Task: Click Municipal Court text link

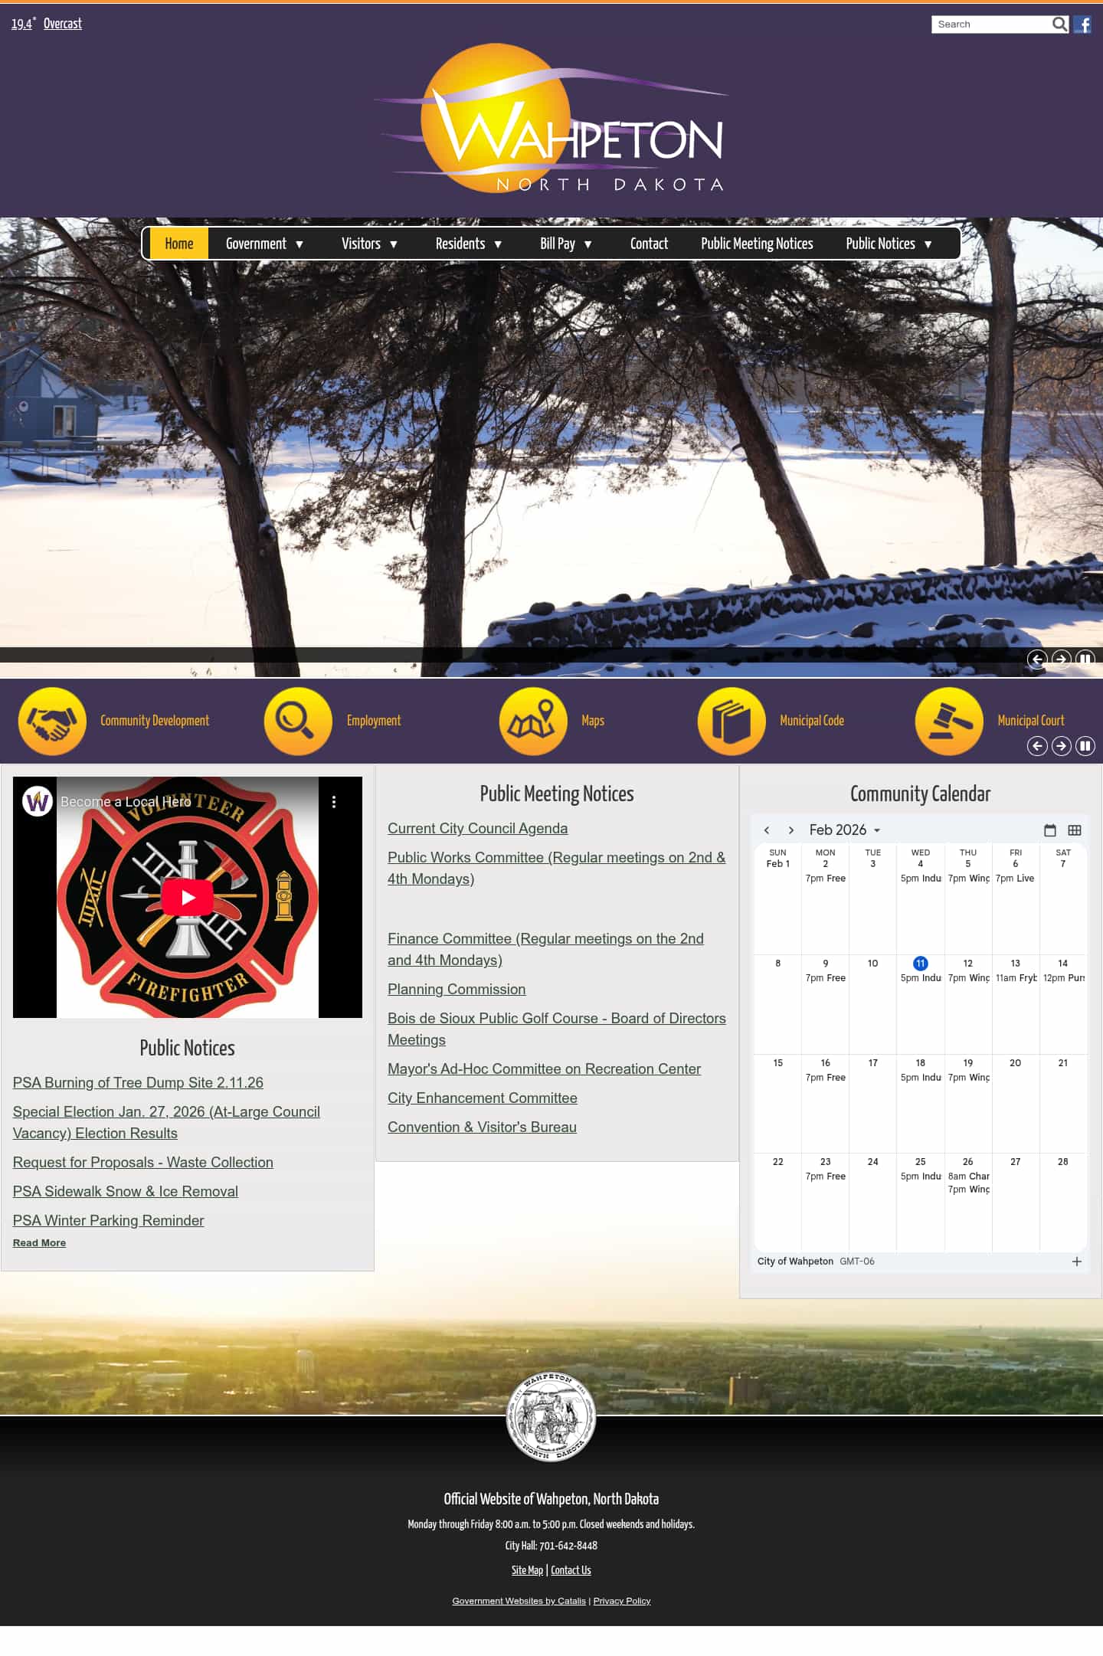Action: pyautogui.click(x=1030, y=721)
